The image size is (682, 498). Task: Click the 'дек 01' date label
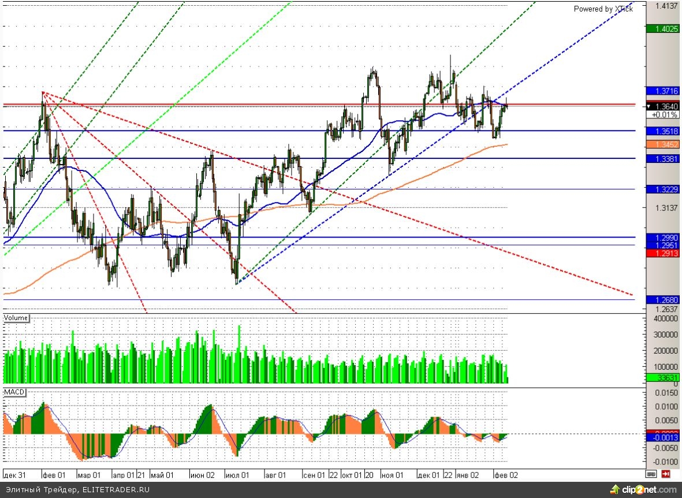click(x=428, y=475)
